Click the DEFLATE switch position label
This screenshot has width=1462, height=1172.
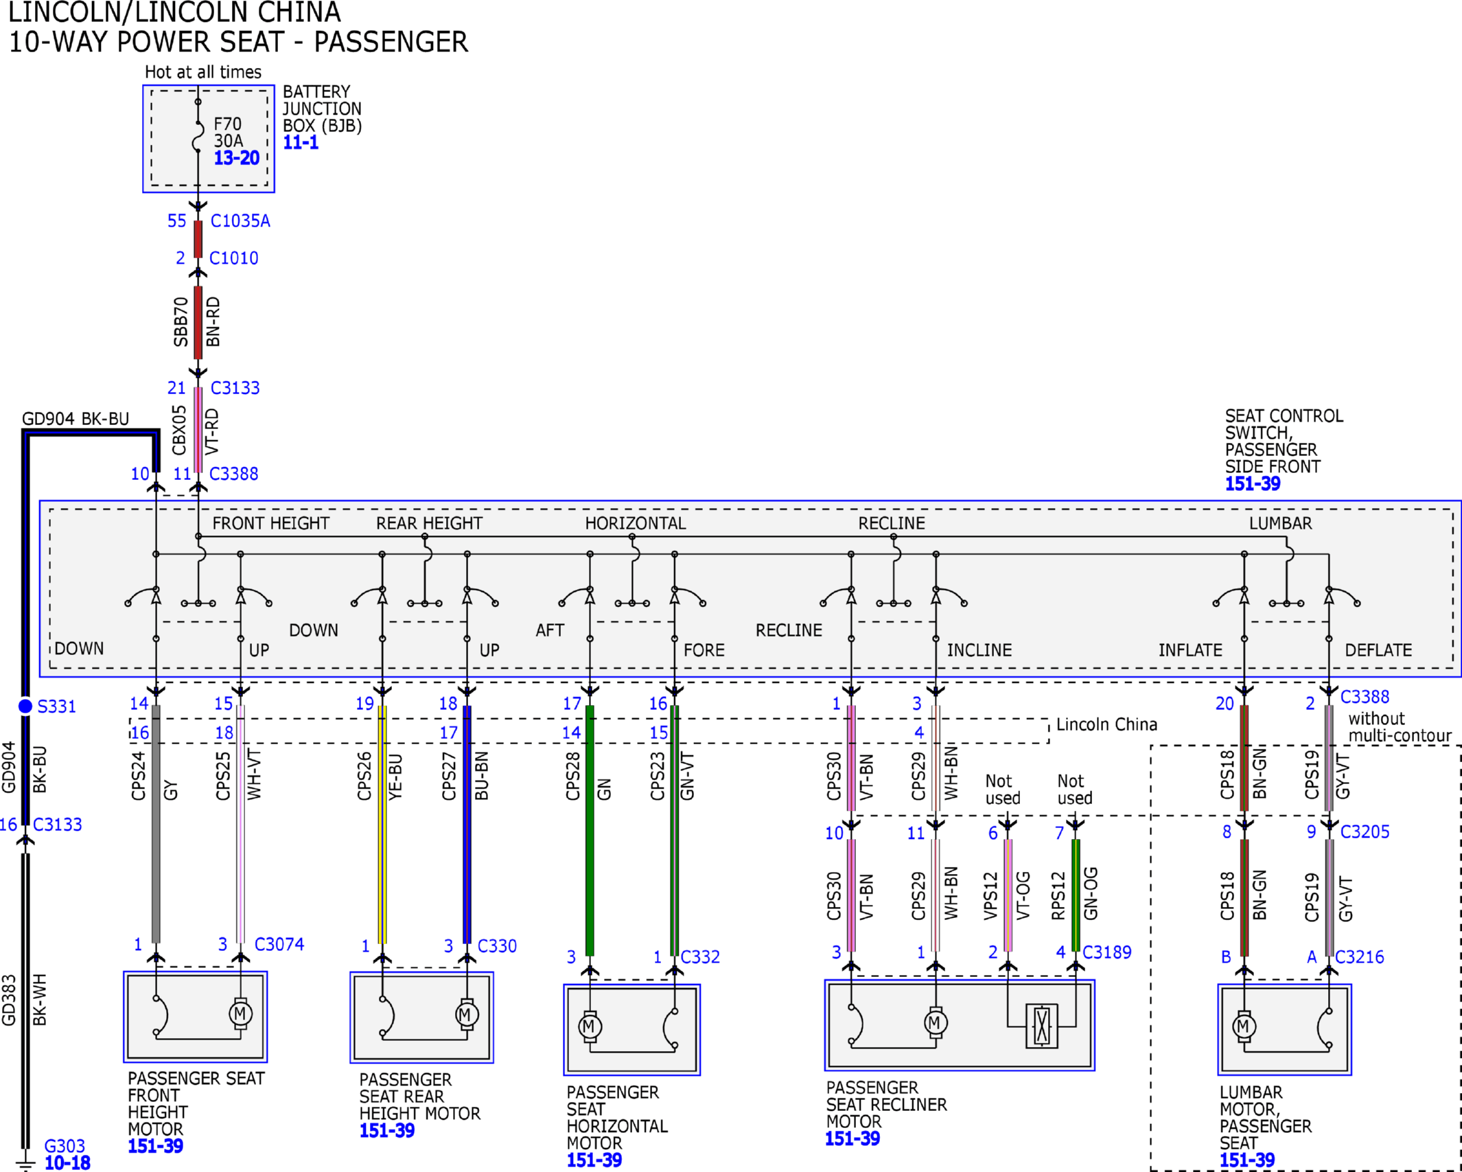(x=1378, y=650)
